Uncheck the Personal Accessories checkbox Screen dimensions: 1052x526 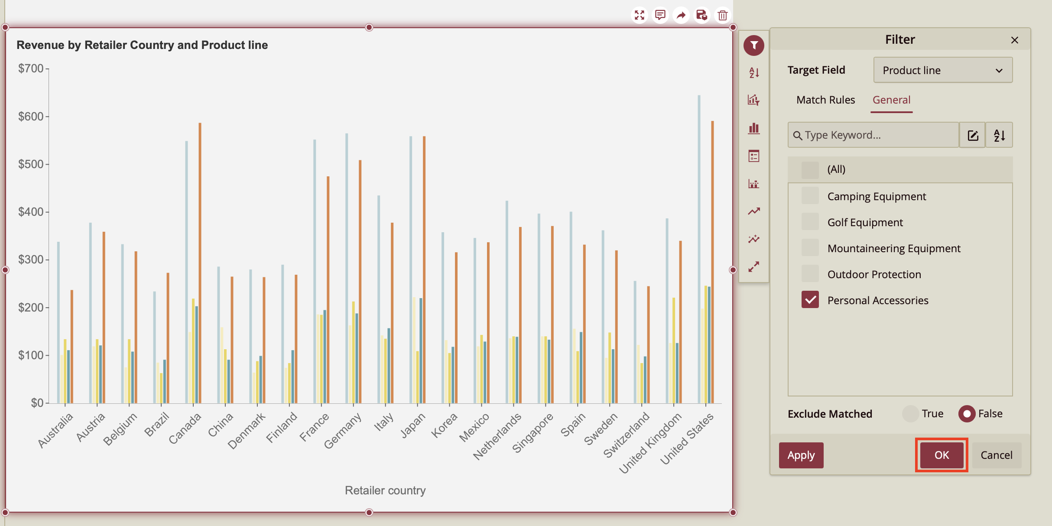pos(810,300)
